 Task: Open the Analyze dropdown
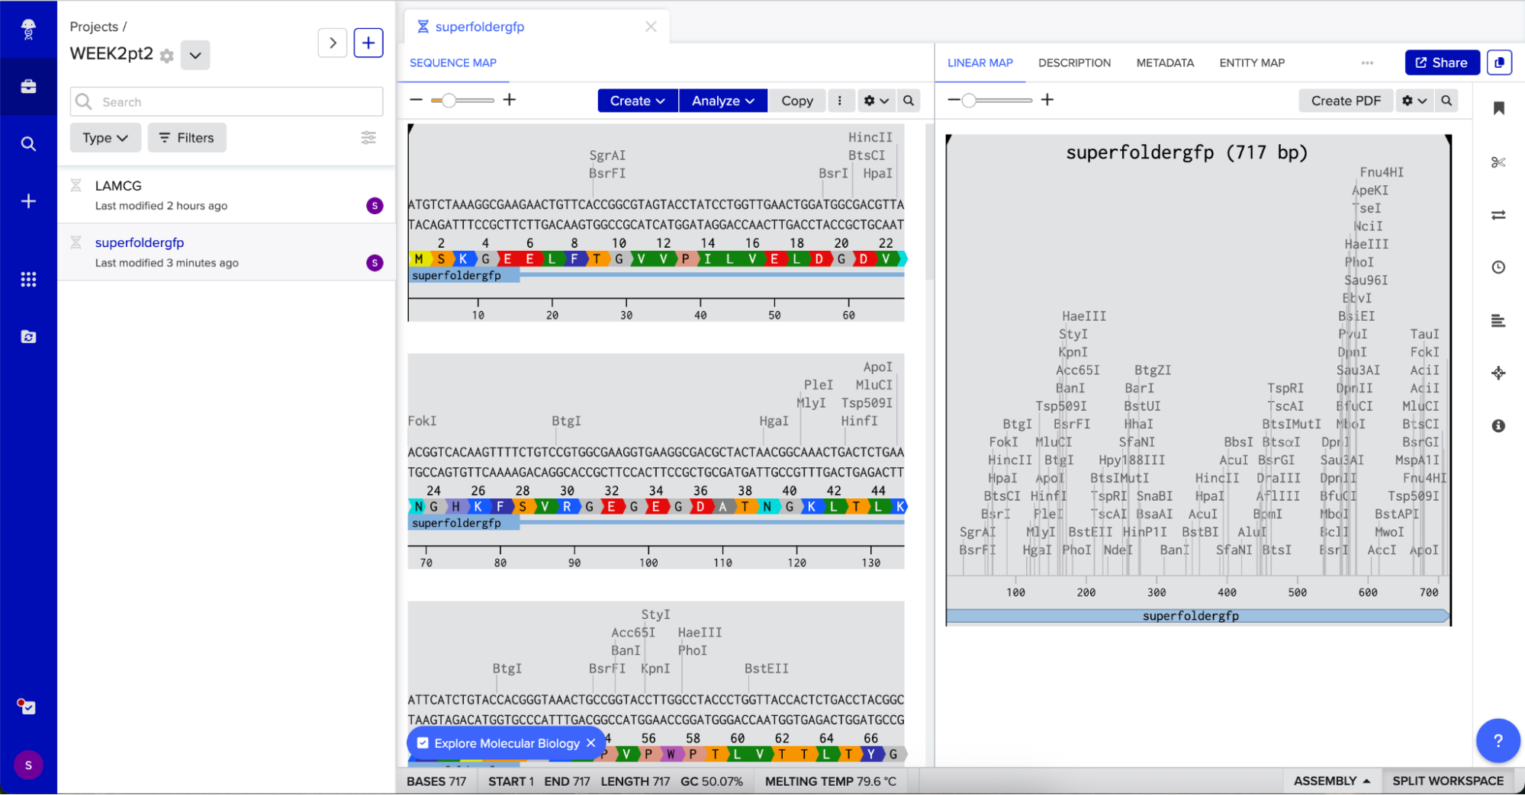pyautogui.click(x=722, y=101)
